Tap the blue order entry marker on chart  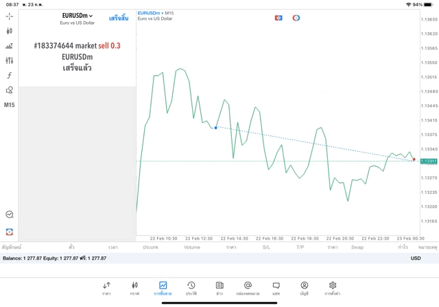[215, 128]
